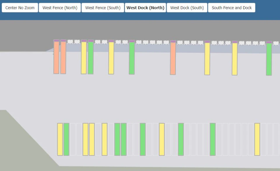Open the West Fence (North) view
Viewport: 280px width, 171px height.
[x=60, y=8]
